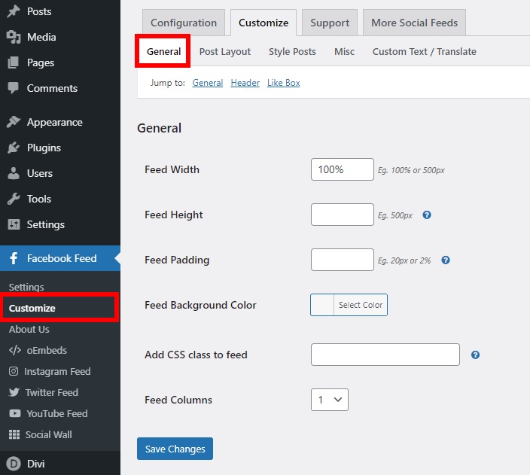Click the Select Color button
This screenshot has width=530, height=475.
pos(361,305)
